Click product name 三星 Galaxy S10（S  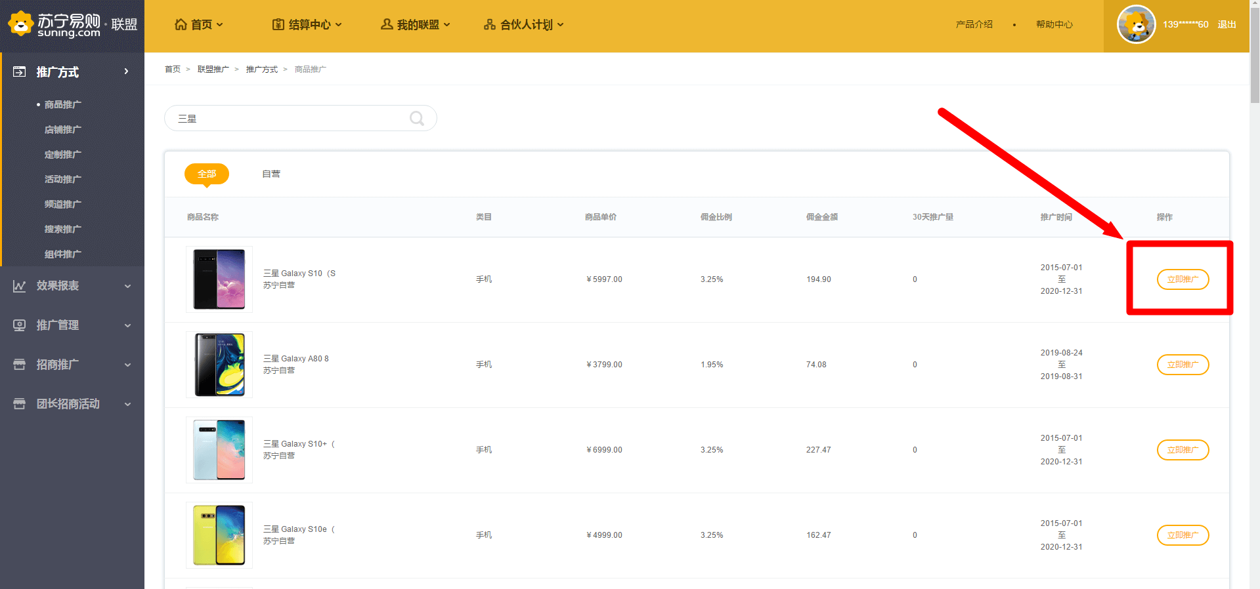(x=299, y=274)
